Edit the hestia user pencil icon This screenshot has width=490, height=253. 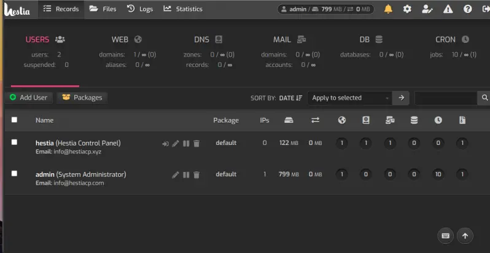[176, 143]
